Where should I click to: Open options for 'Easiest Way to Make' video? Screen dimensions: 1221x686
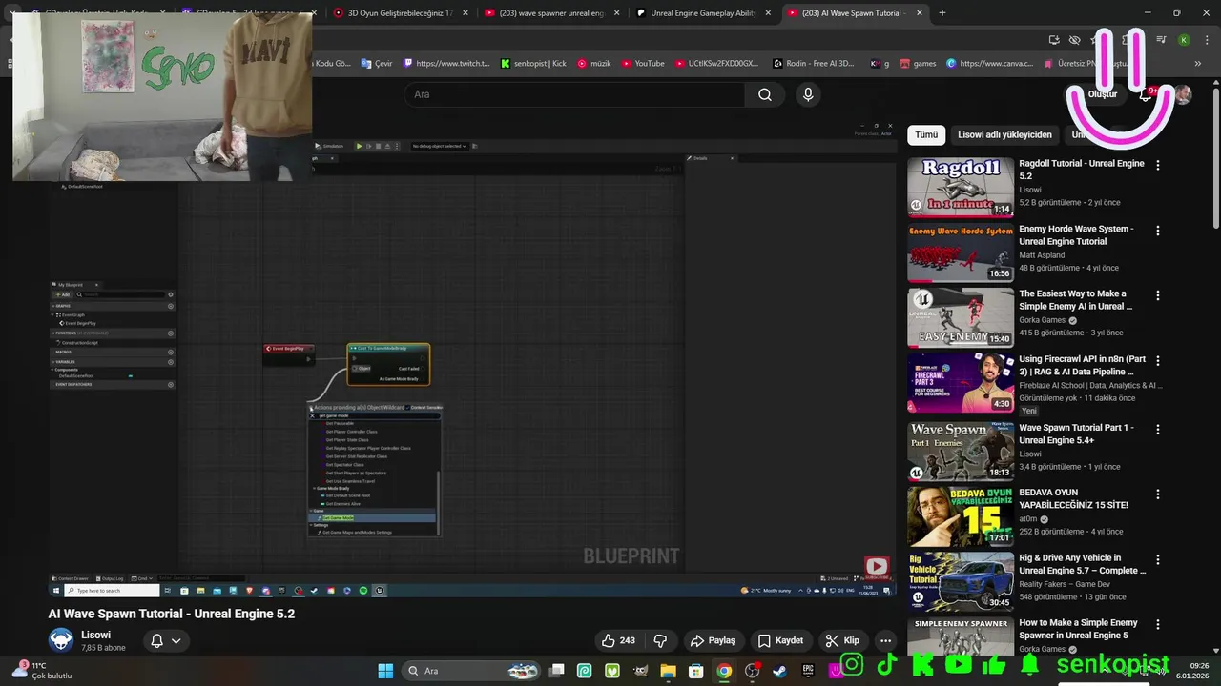[1158, 295]
